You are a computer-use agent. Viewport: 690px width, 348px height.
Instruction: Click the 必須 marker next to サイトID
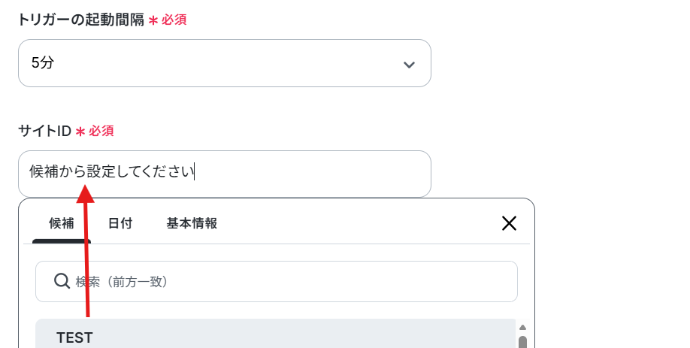click(101, 131)
